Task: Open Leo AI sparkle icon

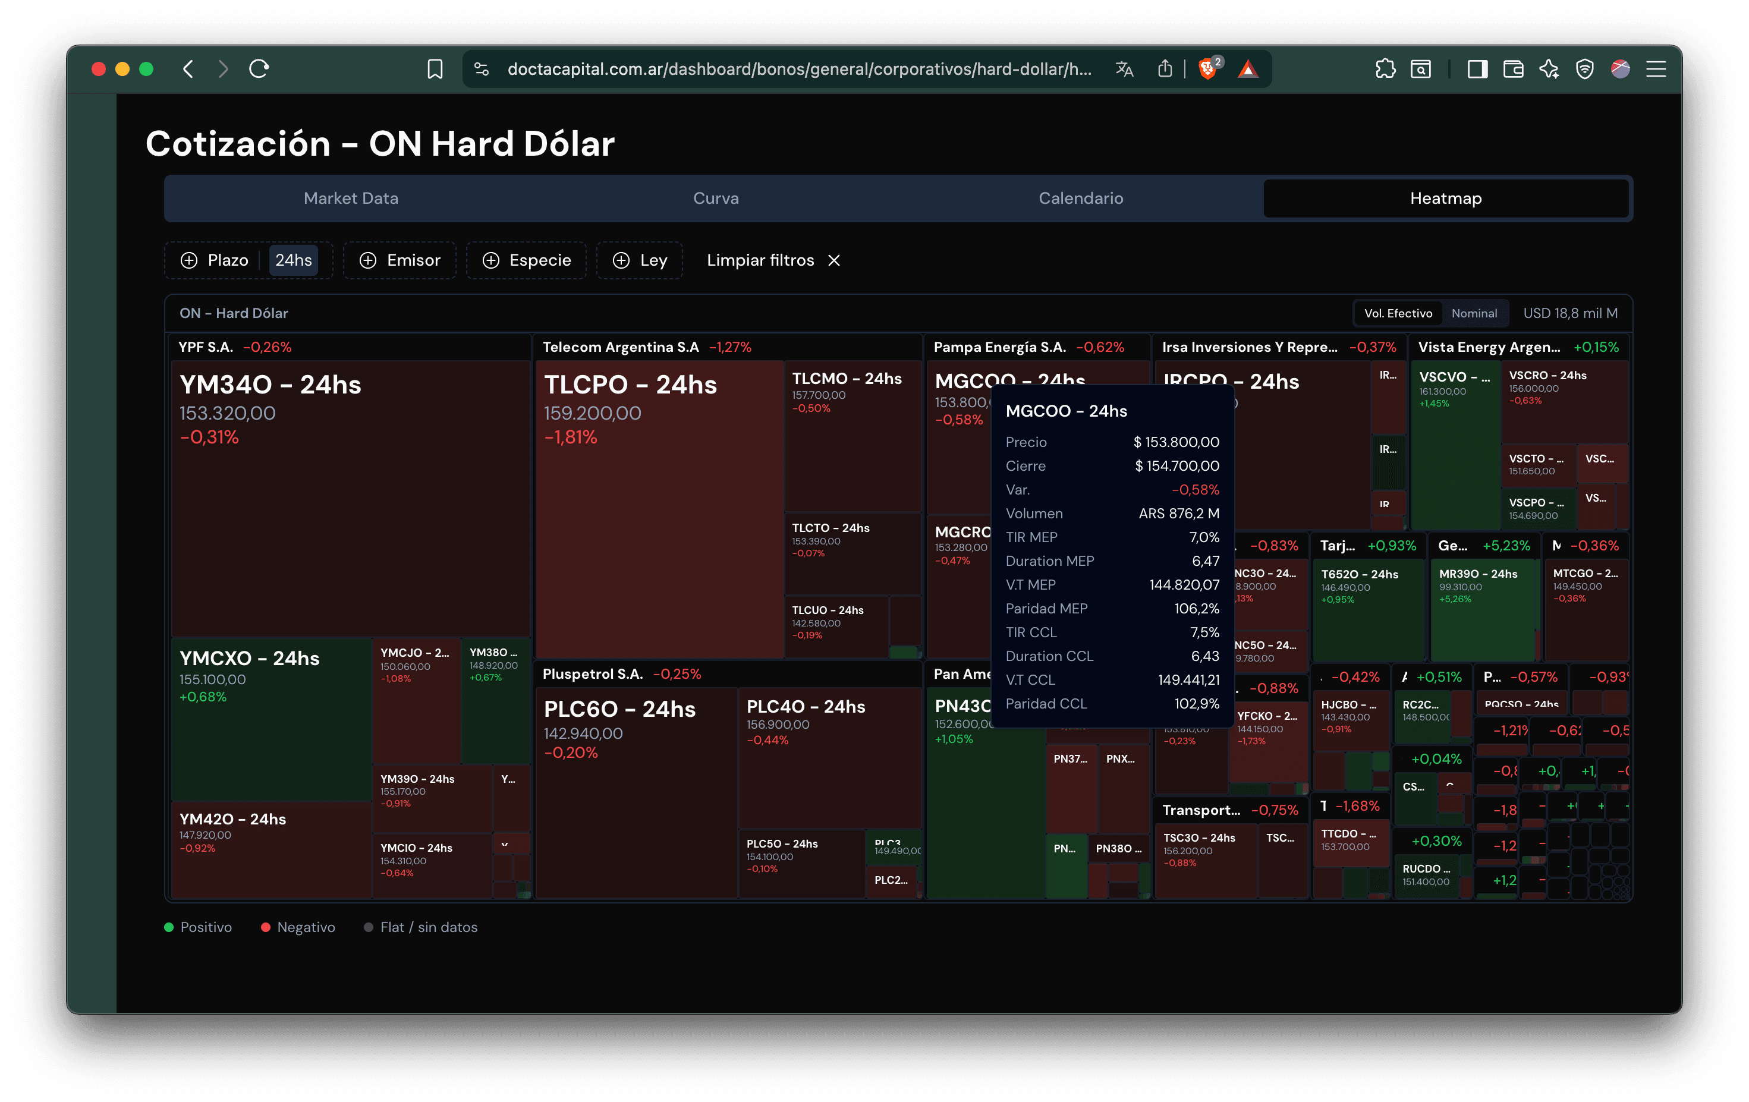Action: (x=1549, y=69)
